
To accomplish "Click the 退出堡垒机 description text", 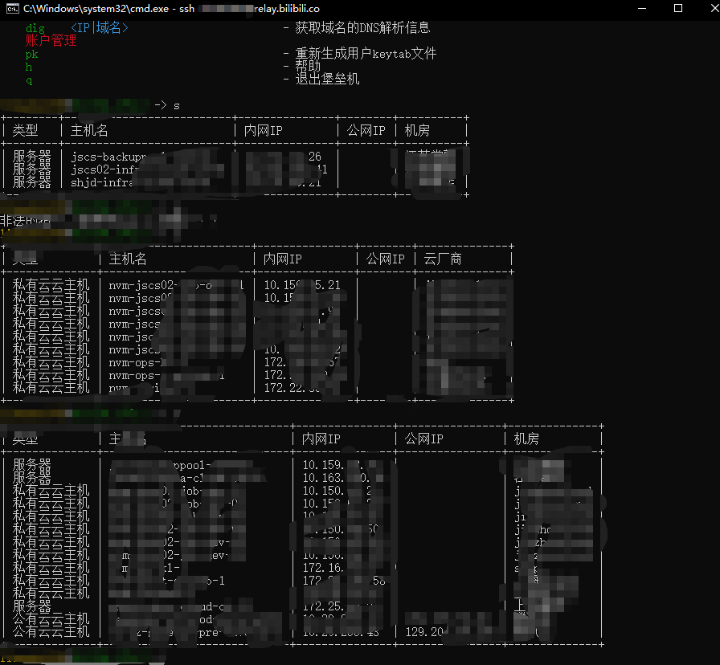I will point(327,79).
